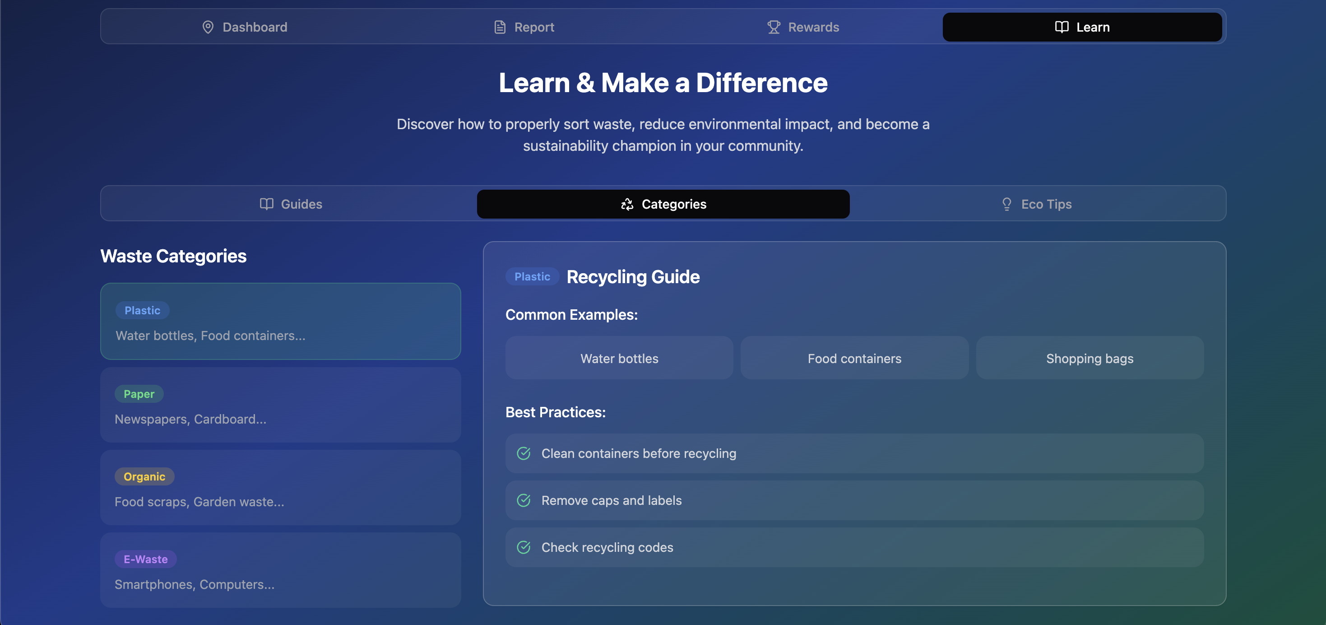Select the Paper waste category card
Viewport: 1326px width, 625px height.
[x=281, y=405]
